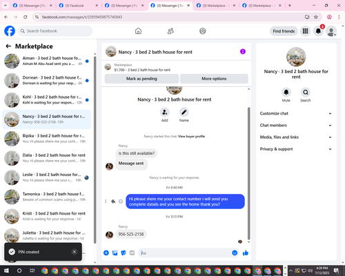Choose a sticker icon
The width and height of the screenshot is (345, 276).
pos(124,253)
